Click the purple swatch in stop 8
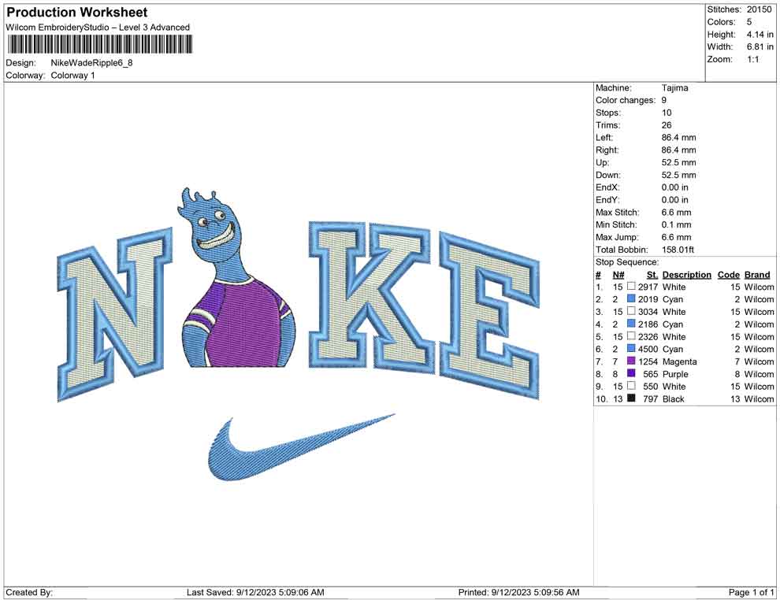The image size is (780, 600). [631, 373]
